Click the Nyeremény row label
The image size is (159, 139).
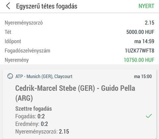pyautogui.click(x=17, y=60)
